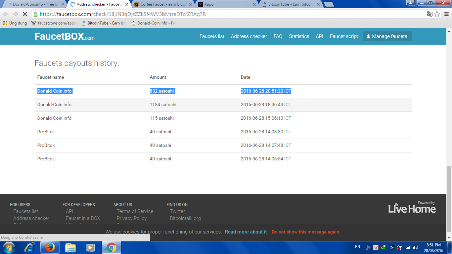Launch Internet Explorer from the taskbar
The image size is (452, 254).
(29, 247)
